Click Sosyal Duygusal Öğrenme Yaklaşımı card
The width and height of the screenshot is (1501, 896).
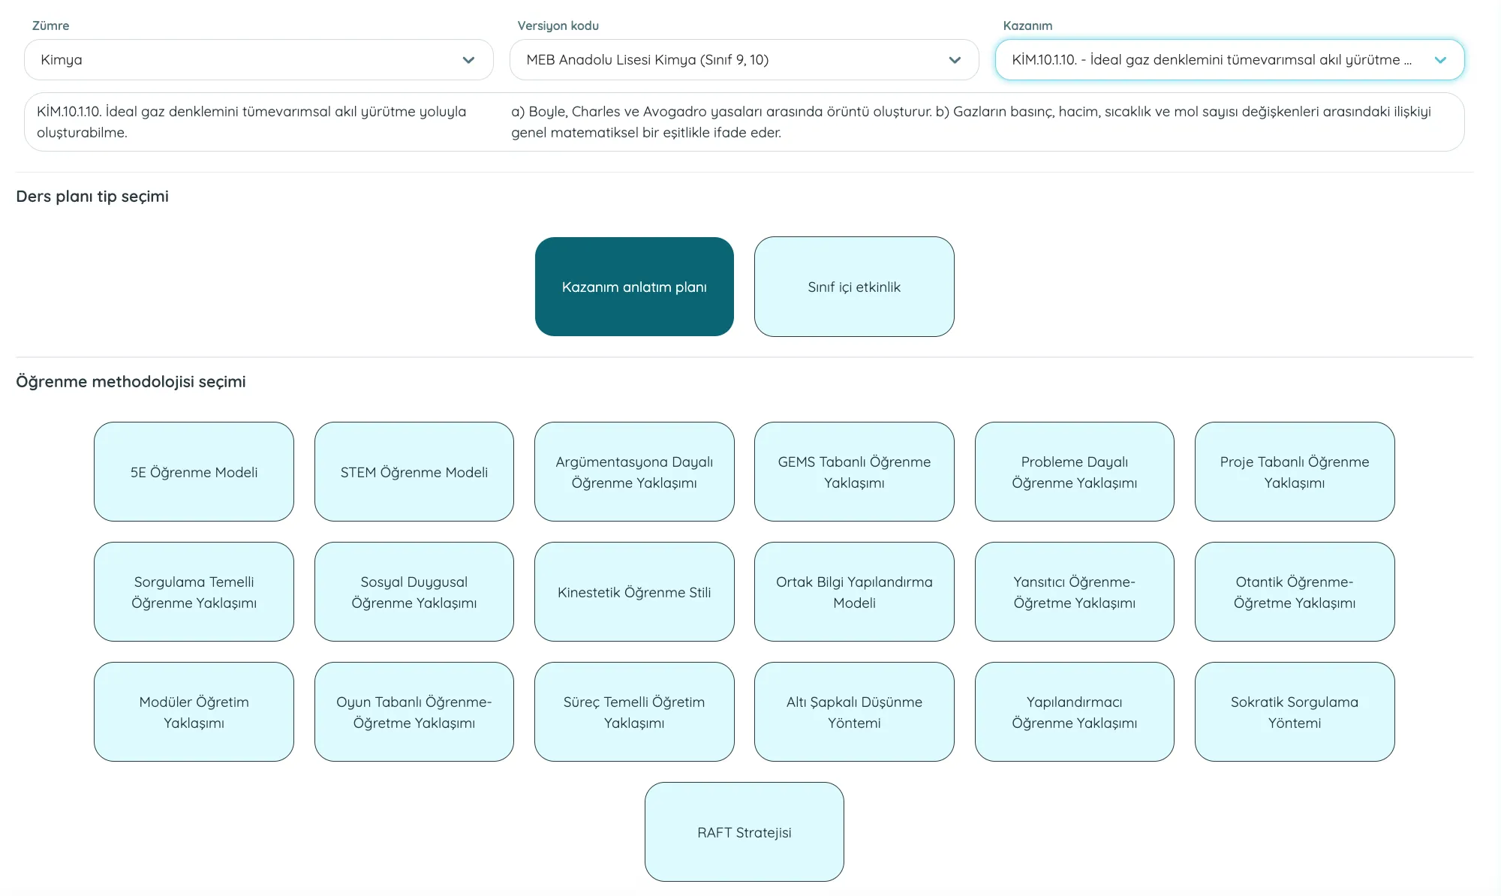click(x=414, y=592)
